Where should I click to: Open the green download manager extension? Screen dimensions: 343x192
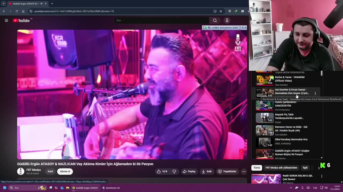[x=236, y=11]
